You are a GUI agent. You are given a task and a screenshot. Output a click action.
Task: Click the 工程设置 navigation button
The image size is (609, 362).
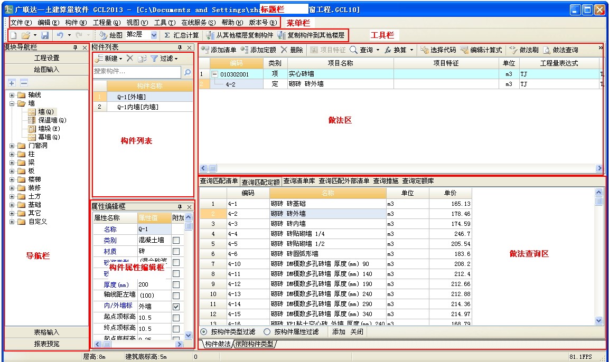click(46, 58)
